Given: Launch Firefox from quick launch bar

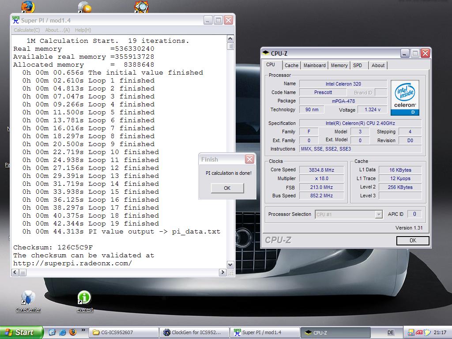Looking at the screenshot, I should pos(73,332).
